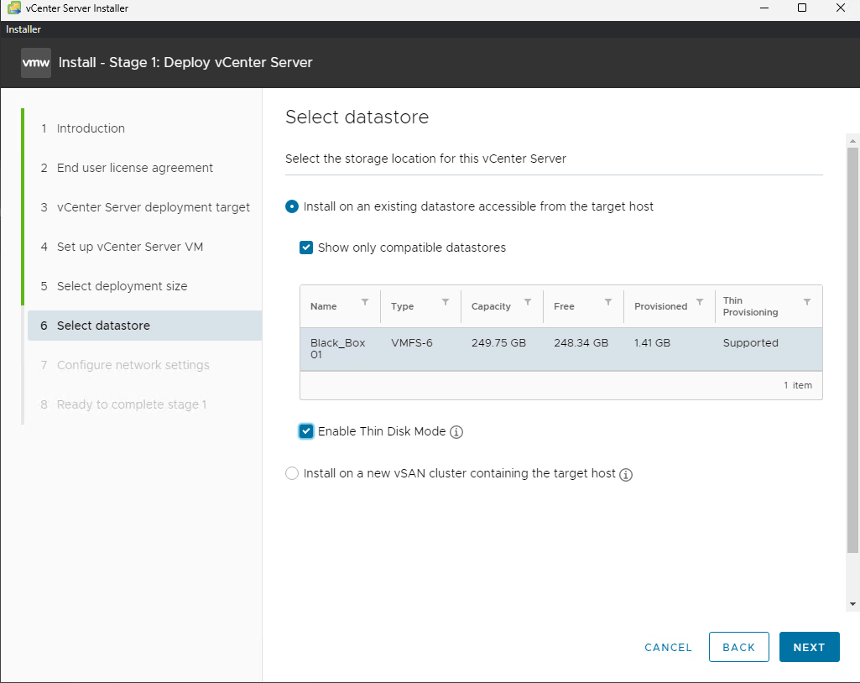Go to Introduction step in sidebar
This screenshot has width=860, height=683.
pyautogui.click(x=91, y=128)
